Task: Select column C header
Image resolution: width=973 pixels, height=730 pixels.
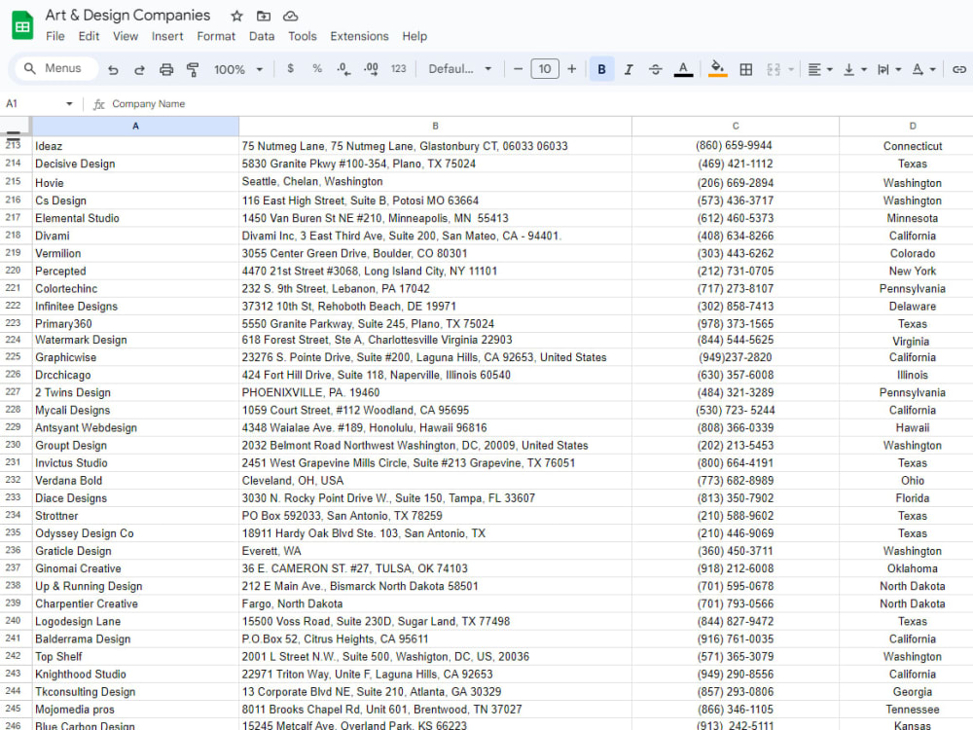Action: tap(736, 126)
